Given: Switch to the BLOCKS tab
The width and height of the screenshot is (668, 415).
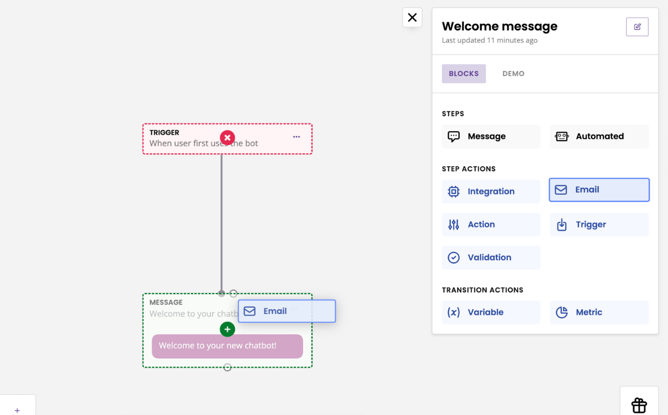Looking at the screenshot, I should coord(463,73).
